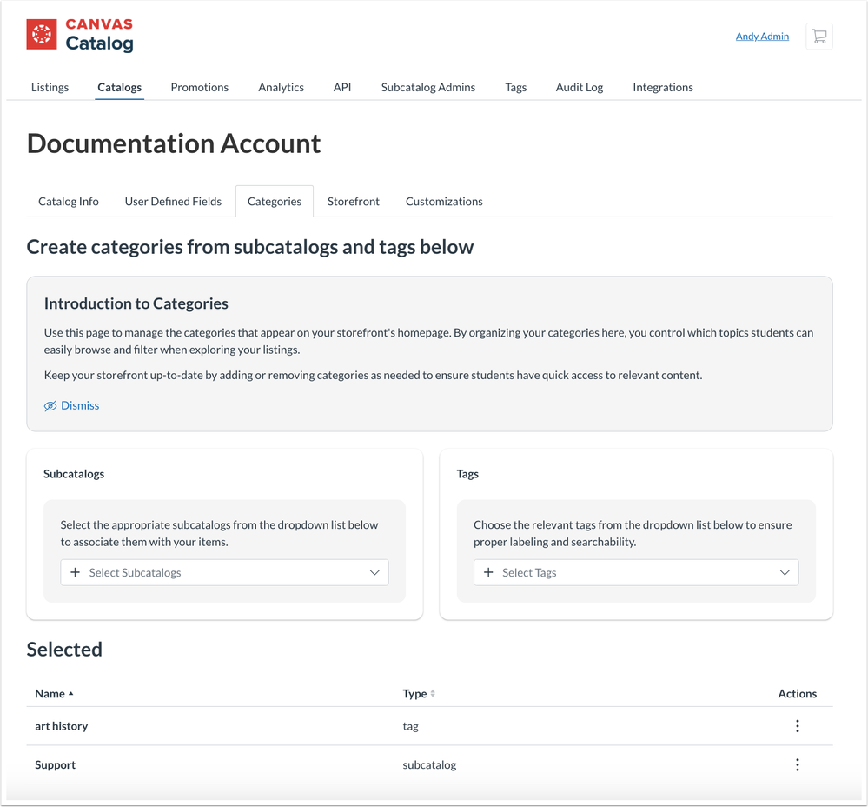
Task: Open the Audit Log page
Action: 579,87
